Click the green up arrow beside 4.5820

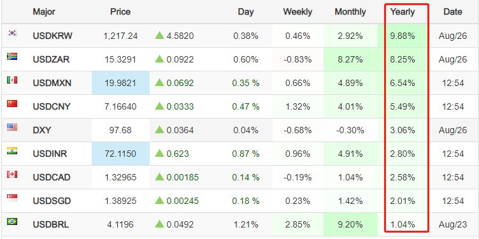[x=159, y=36]
